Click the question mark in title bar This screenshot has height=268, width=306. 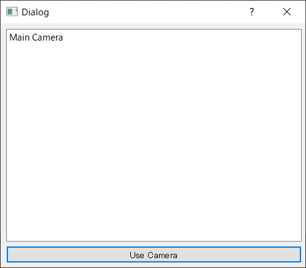coord(252,12)
